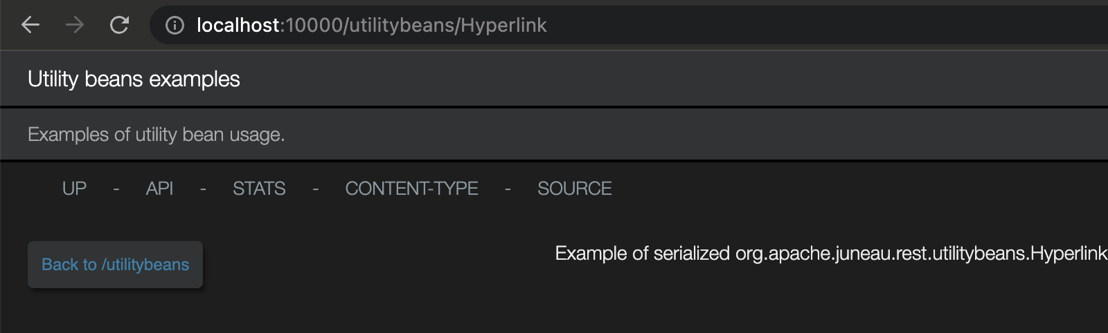Open the CONTENT-TYPE navigation menu
1108x333 pixels.
(x=411, y=189)
